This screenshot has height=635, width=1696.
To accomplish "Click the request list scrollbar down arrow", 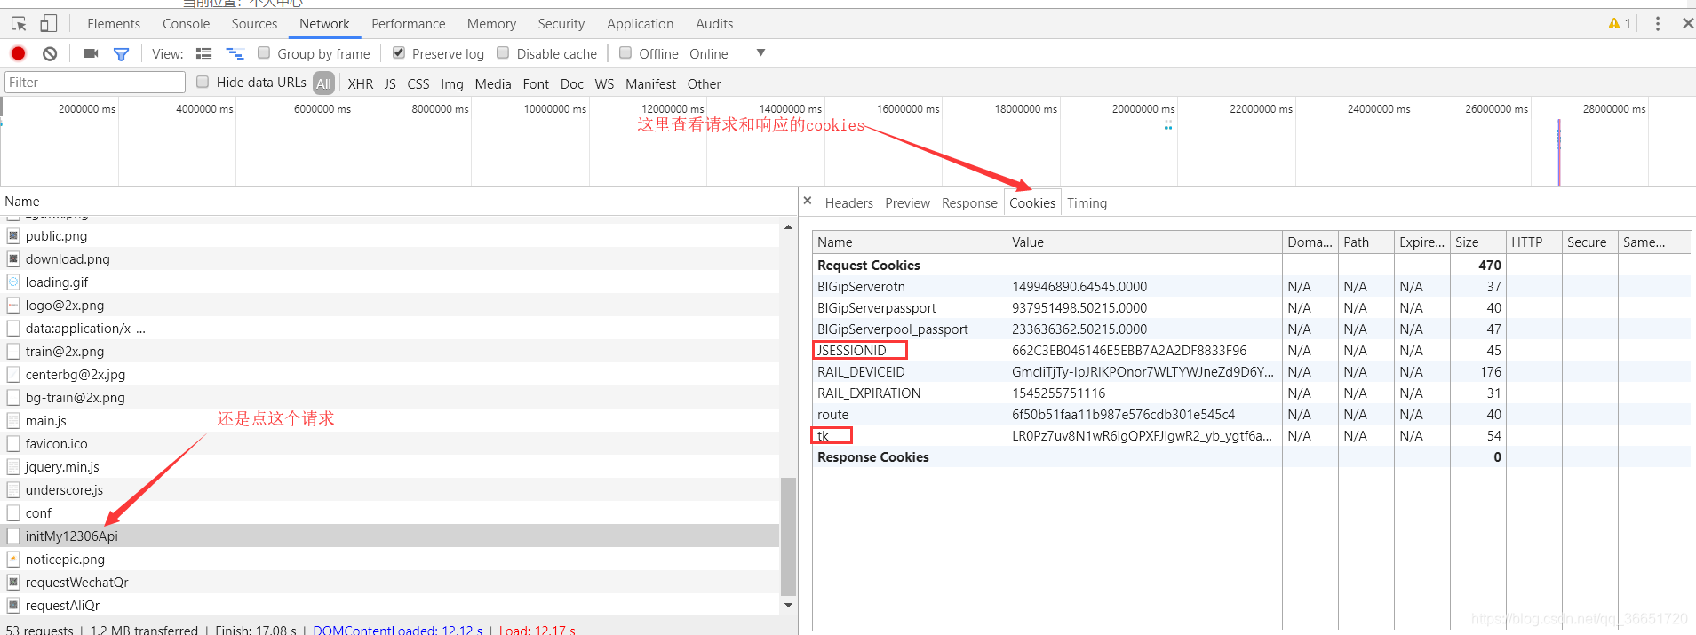I will tap(788, 605).
